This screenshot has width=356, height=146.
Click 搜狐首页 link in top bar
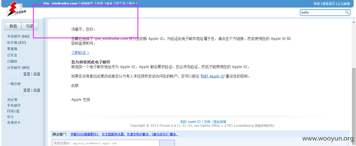click(x=329, y=4)
